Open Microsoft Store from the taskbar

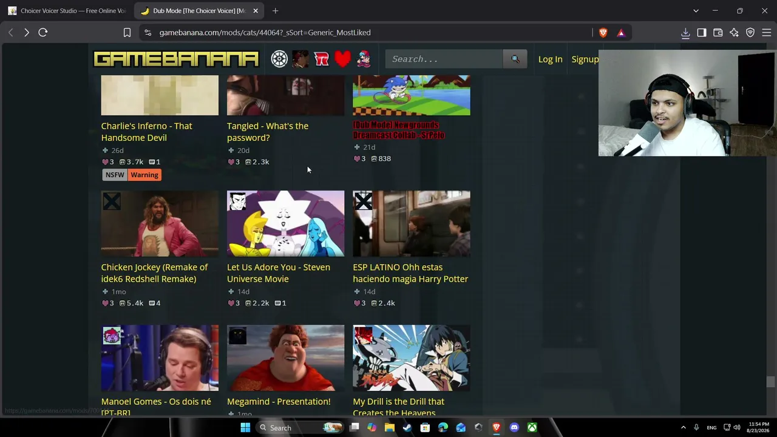425,428
